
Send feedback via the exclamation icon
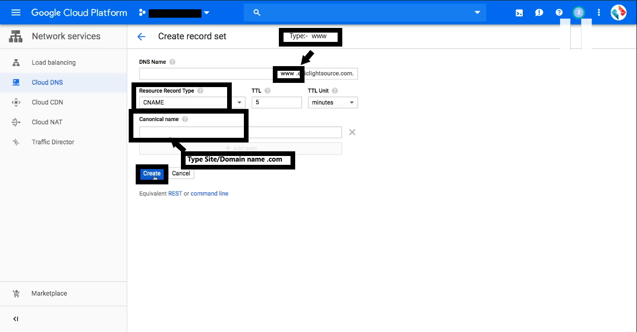click(539, 13)
